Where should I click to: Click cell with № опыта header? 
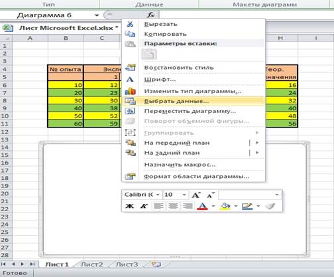click(66, 69)
